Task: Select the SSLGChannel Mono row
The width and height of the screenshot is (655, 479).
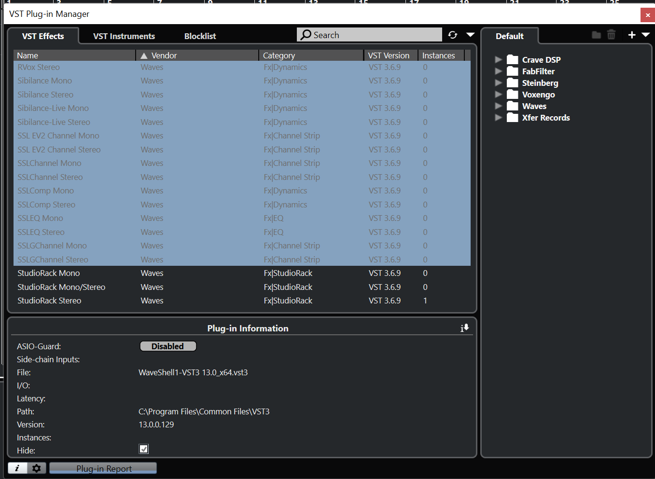Action: click(242, 246)
